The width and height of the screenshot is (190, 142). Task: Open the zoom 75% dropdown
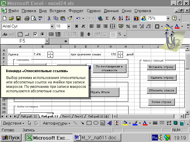[x=168, y=18]
